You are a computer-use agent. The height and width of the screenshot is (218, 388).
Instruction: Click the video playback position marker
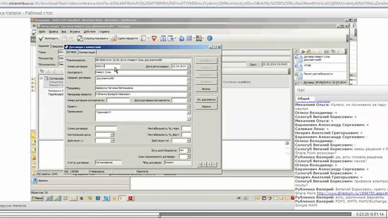[x=159, y=216]
